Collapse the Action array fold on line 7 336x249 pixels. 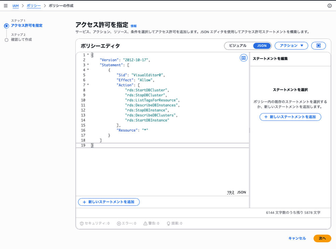[x=88, y=85]
